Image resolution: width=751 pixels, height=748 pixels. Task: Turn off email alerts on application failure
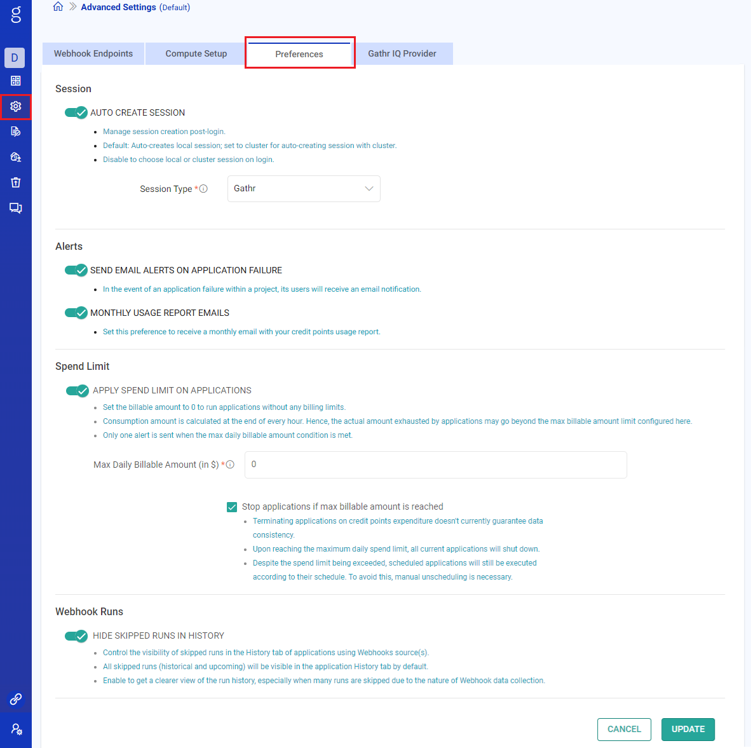pos(76,270)
